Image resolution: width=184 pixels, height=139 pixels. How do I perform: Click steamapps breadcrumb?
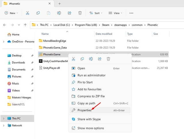120,25
